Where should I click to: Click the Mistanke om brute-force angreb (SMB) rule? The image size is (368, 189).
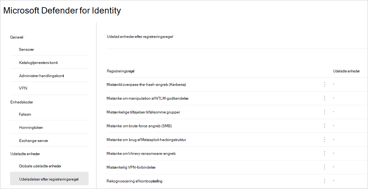(x=139, y=126)
